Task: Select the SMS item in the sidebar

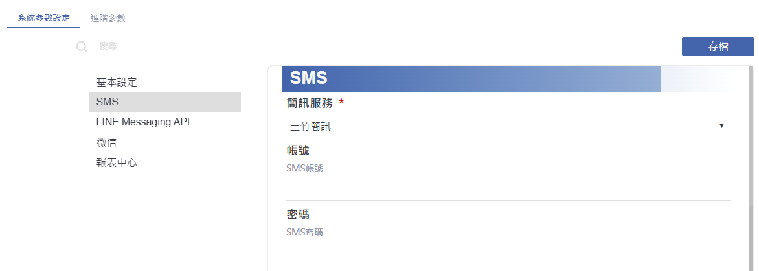Action: [165, 102]
